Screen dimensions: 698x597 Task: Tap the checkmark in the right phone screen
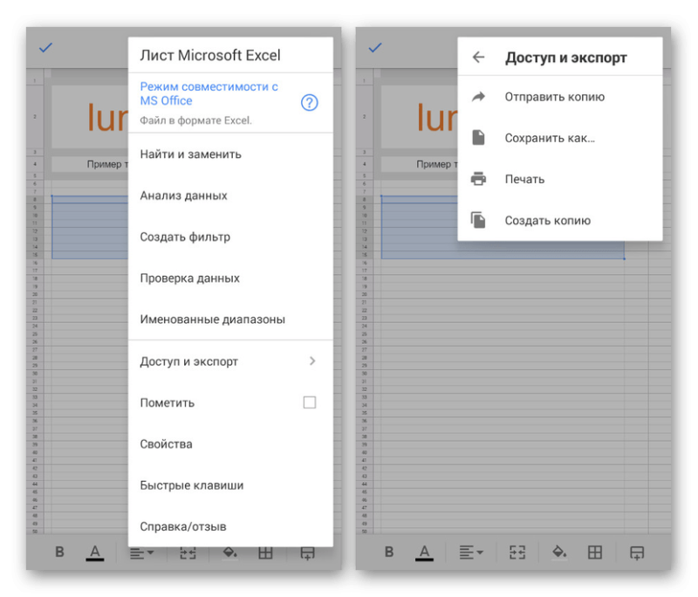point(375,47)
